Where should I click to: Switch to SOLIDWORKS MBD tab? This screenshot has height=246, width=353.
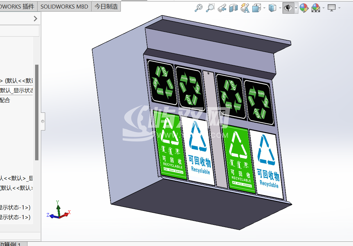[64, 6]
